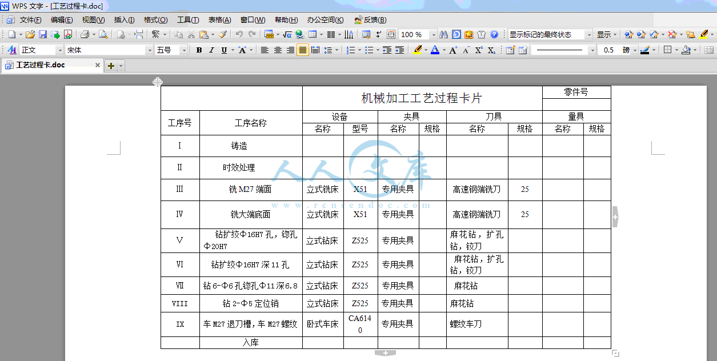Add a new document tab with plus button
This screenshot has height=361, width=717.
click(x=111, y=66)
